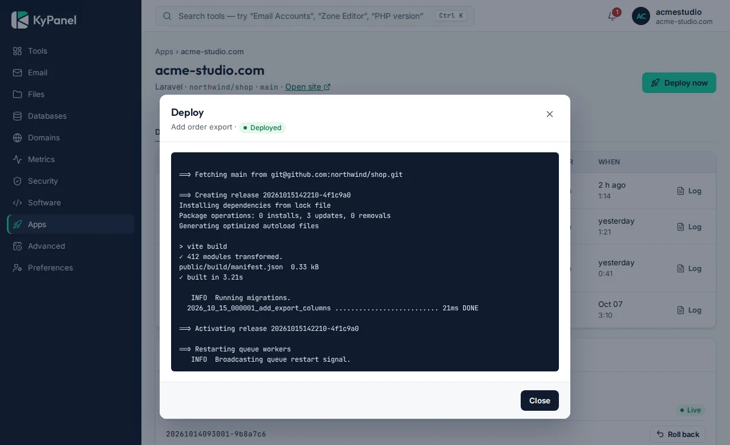
Task: Open the Log for the Oct 07 deploy
Action: click(x=689, y=310)
